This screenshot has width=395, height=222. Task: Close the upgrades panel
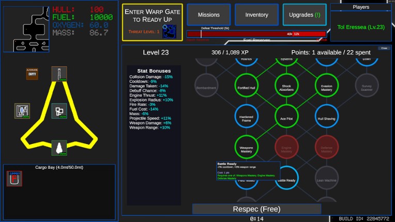pyautogui.click(x=384, y=48)
